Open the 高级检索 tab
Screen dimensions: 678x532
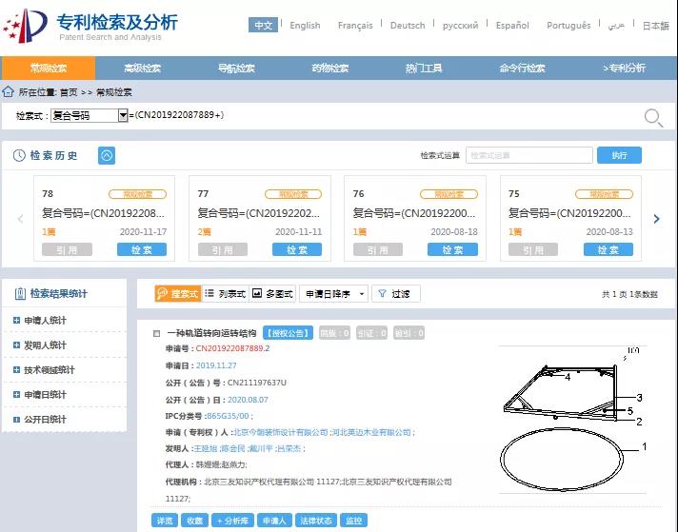[x=142, y=69]
